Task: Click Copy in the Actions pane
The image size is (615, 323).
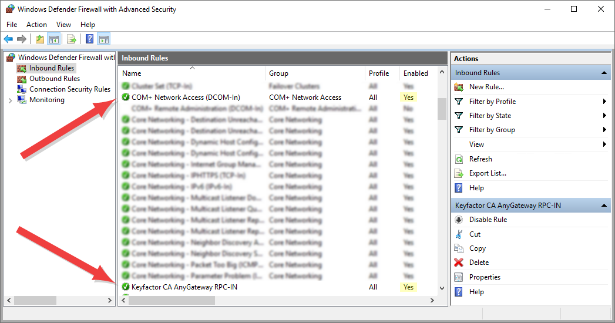Action: pos(477,248)
